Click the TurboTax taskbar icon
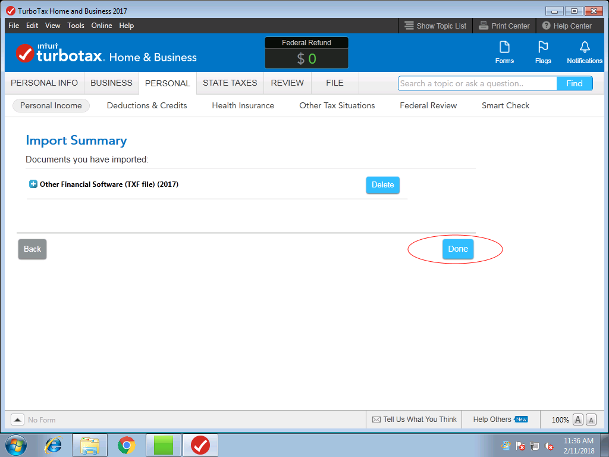609x457 pixels. coord(200,445)
